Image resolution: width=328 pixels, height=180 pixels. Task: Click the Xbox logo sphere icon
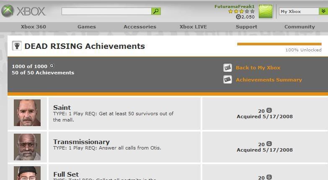pos(8,11)
